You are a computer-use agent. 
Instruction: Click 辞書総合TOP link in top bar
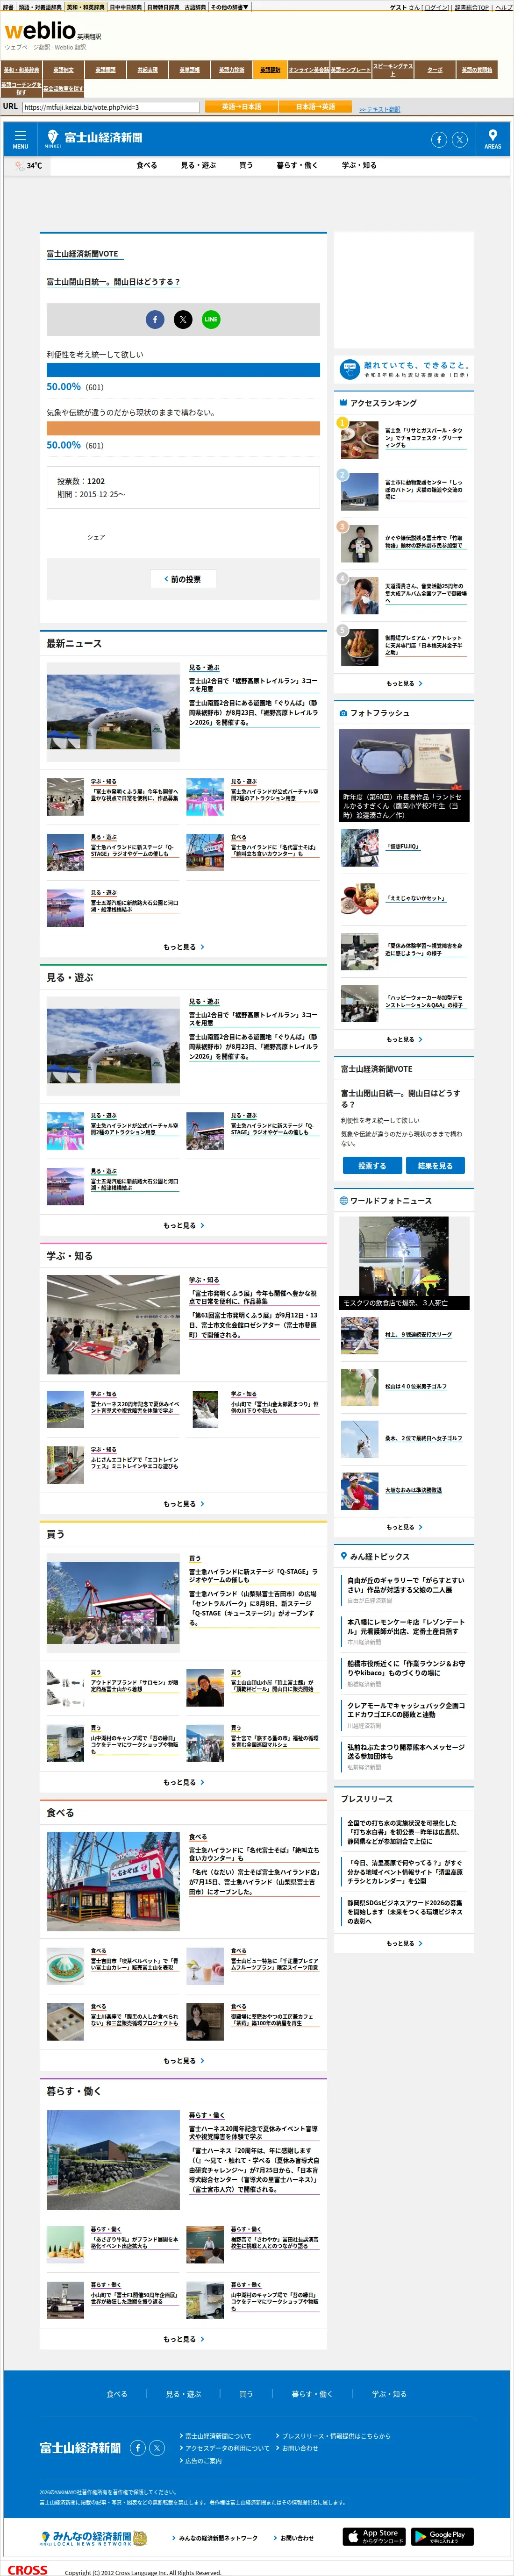(472, 7)
